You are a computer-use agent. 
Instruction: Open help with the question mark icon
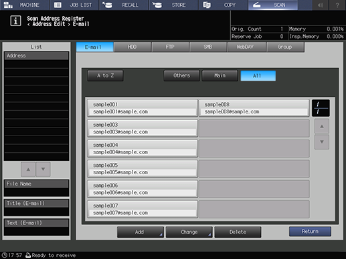[337, 5]
